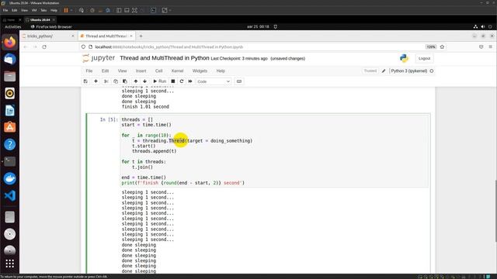This screenshot has width=497, height=279.
Task: Open Ubuntu Software from the dock
Action: (10, 127)
